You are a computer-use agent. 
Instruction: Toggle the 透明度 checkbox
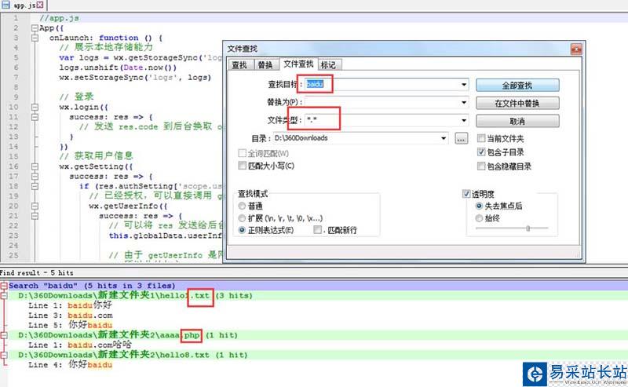pyautogui.click(x=466, y=194)
